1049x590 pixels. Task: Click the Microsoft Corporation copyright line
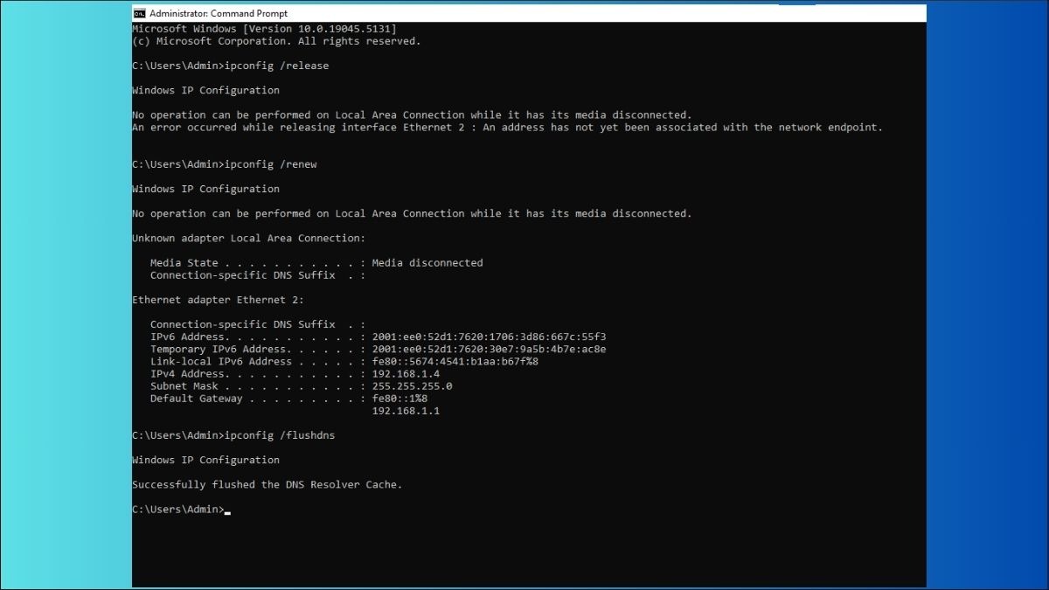(x=276, y=41)
